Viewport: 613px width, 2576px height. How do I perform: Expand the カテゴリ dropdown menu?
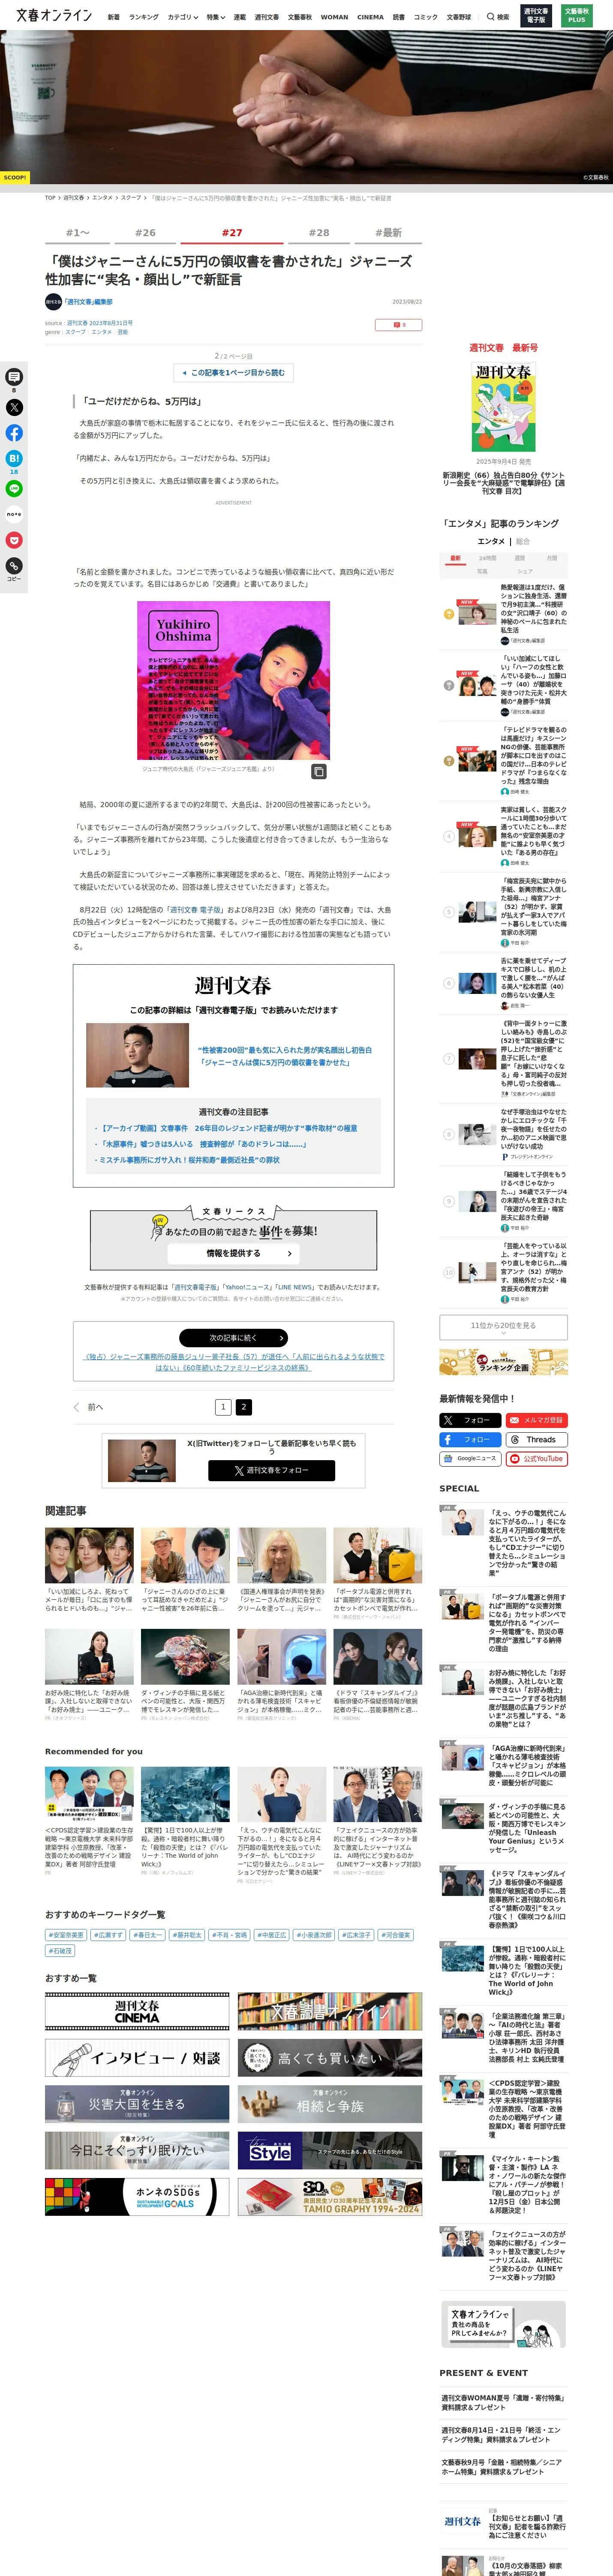point(182,17)
